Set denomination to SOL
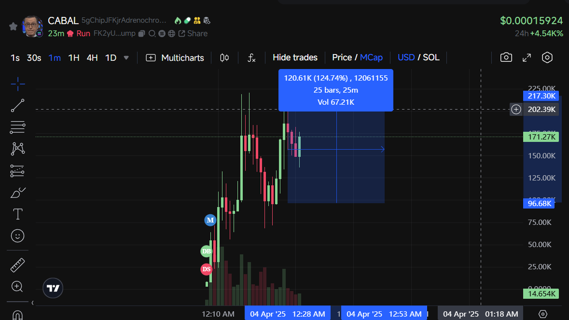 click(431, 57)
